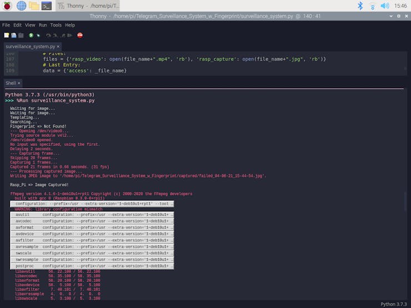The width and height of the screenshot is (411, 308).
Task: Create a new file with toolbar icon
Action: [6, 36]
